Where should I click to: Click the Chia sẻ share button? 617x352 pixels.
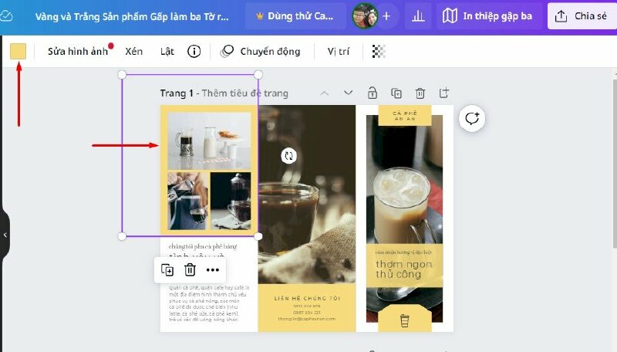point(582,15)
